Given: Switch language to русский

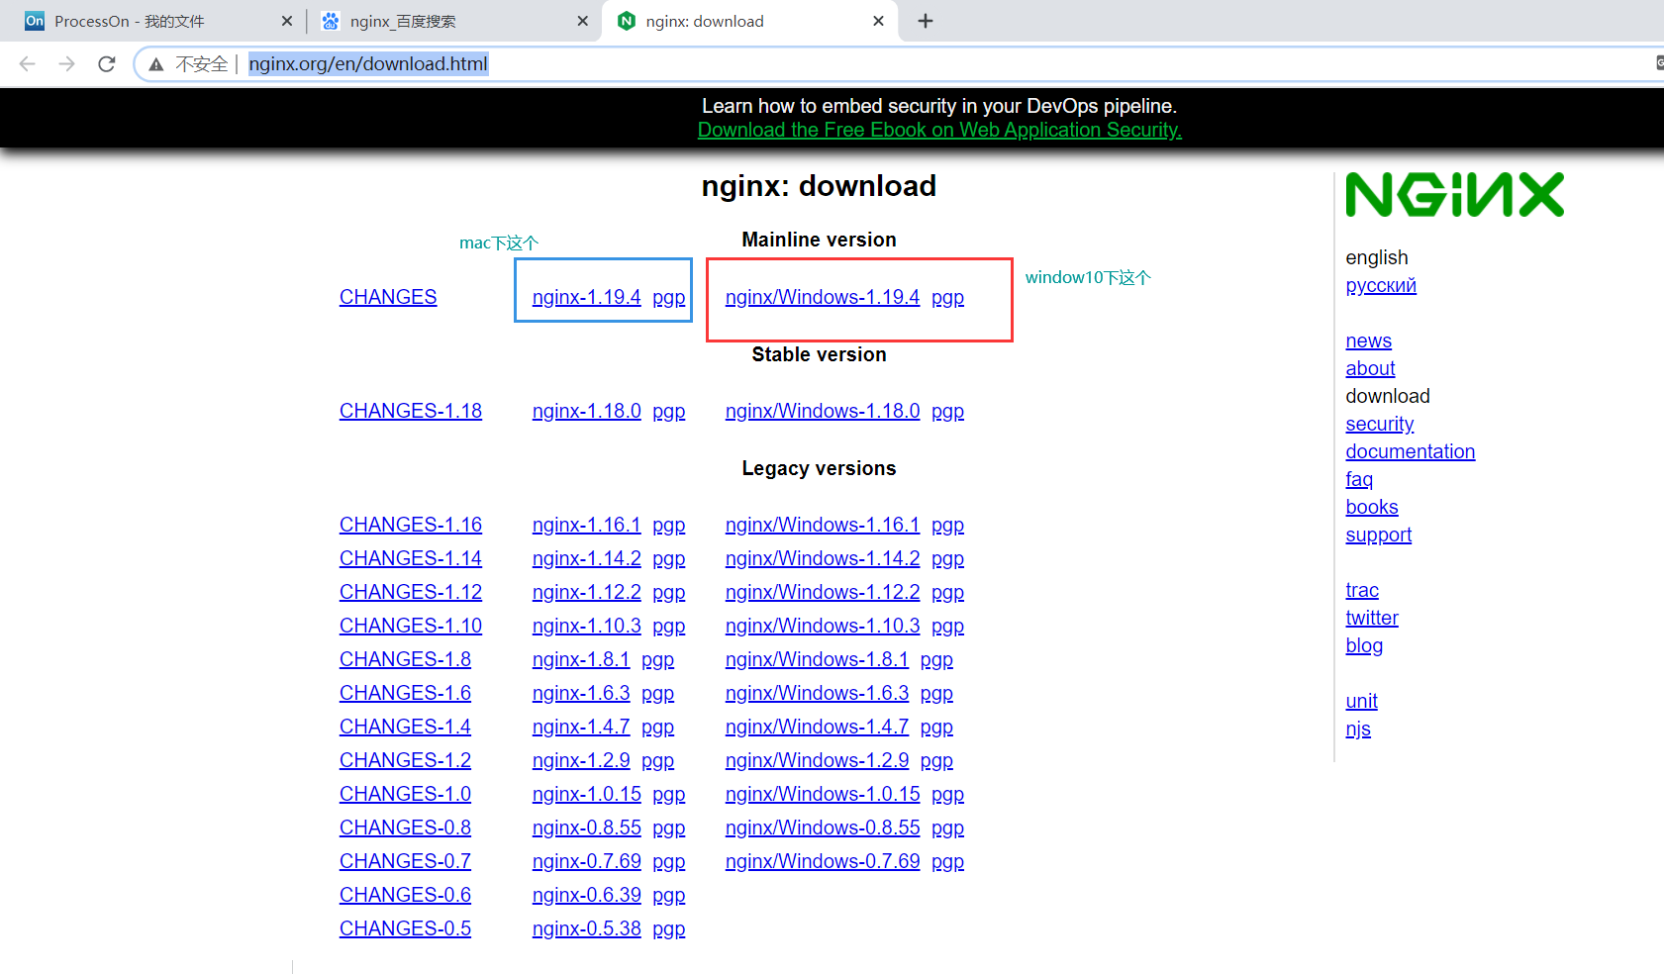Looking at the screenshot, I should pos(1381,285).
